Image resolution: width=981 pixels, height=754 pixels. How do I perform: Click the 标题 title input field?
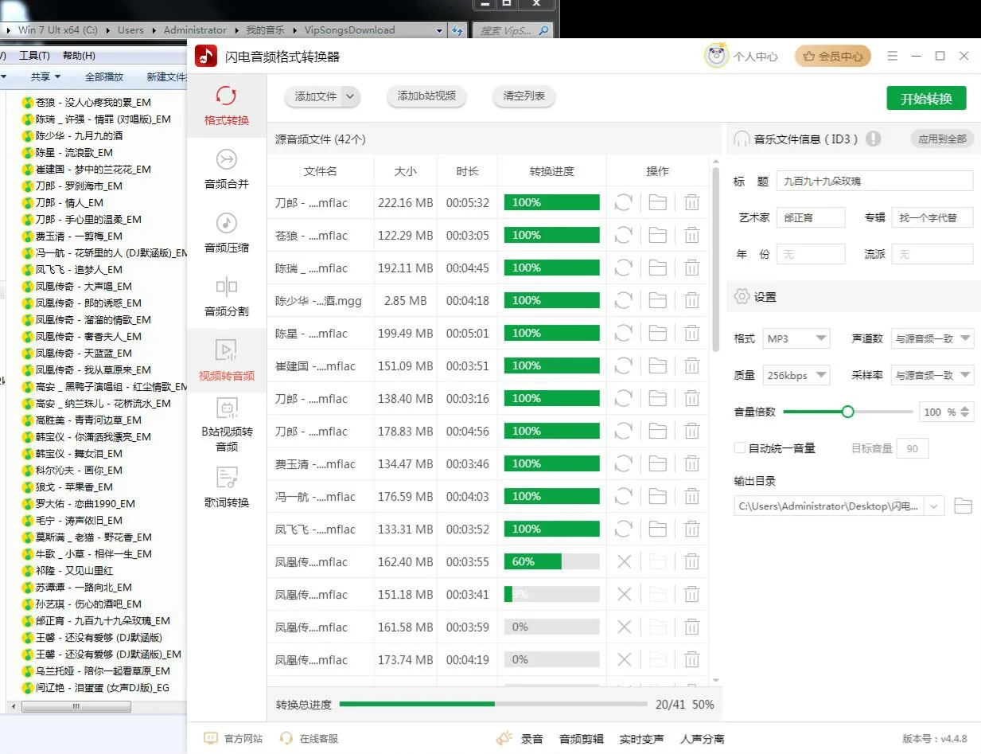pyautogui.click(x=874, y=180)
